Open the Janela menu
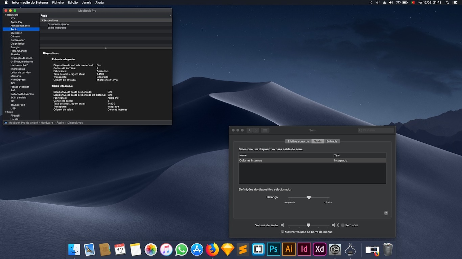This screenshot has height=259, width=462. tap(87, 2)
